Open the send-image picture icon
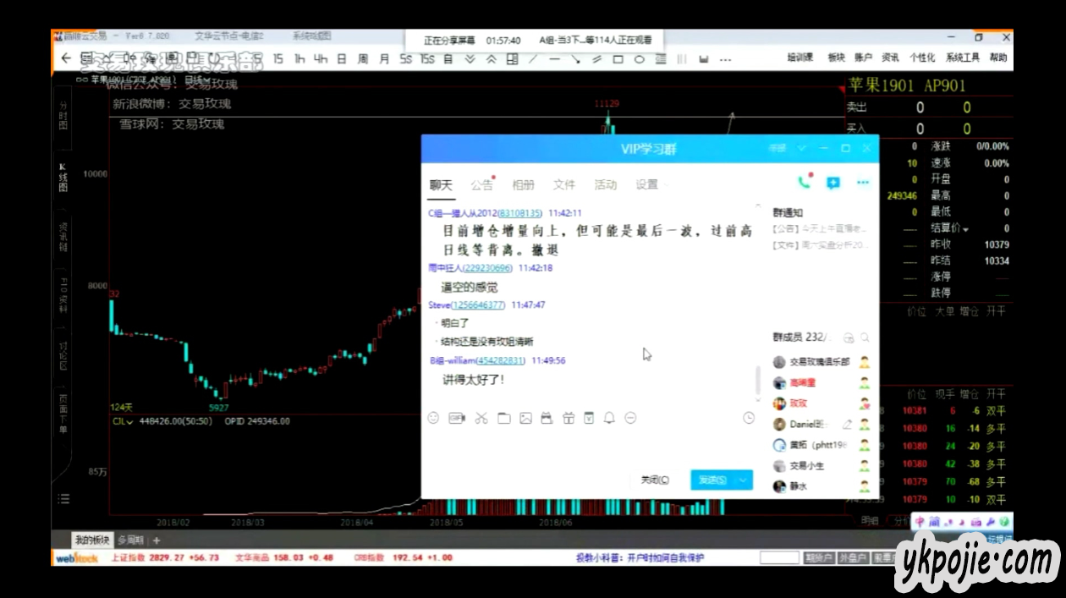Viewport: 1066px width, 598px height. pos(525,418)
